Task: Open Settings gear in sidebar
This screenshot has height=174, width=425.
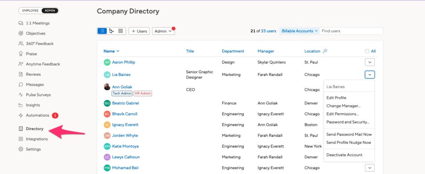Action: [21, 149]
